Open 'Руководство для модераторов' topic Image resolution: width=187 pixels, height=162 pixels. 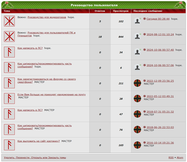point(47,17)
